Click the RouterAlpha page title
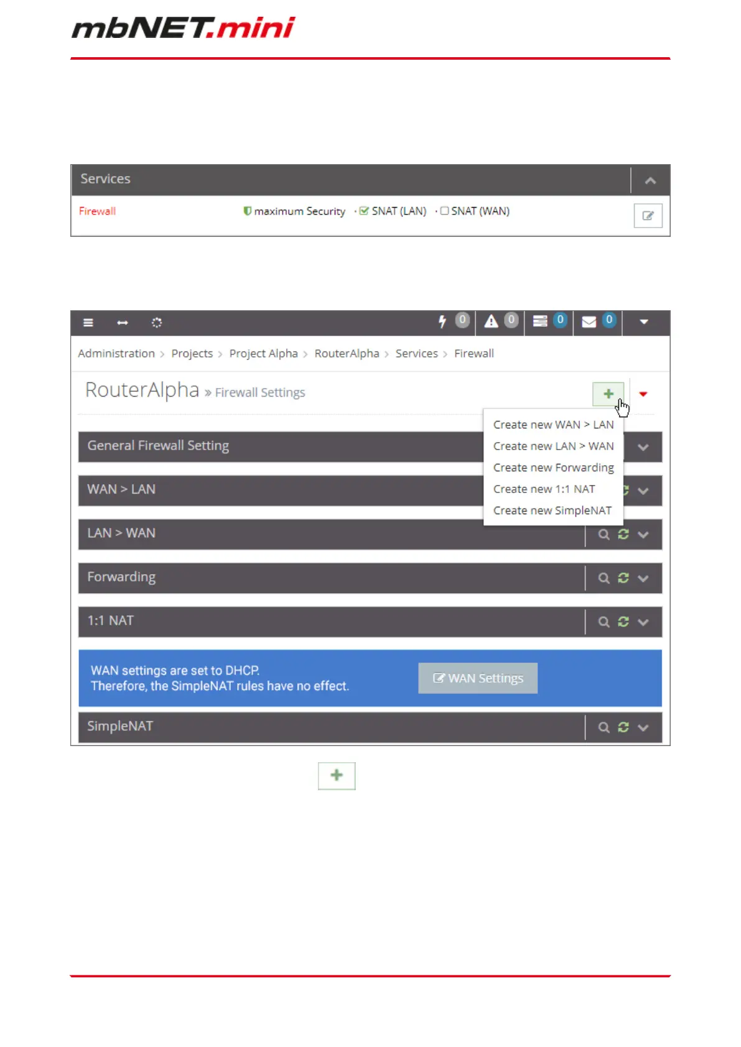 (142, 390)
